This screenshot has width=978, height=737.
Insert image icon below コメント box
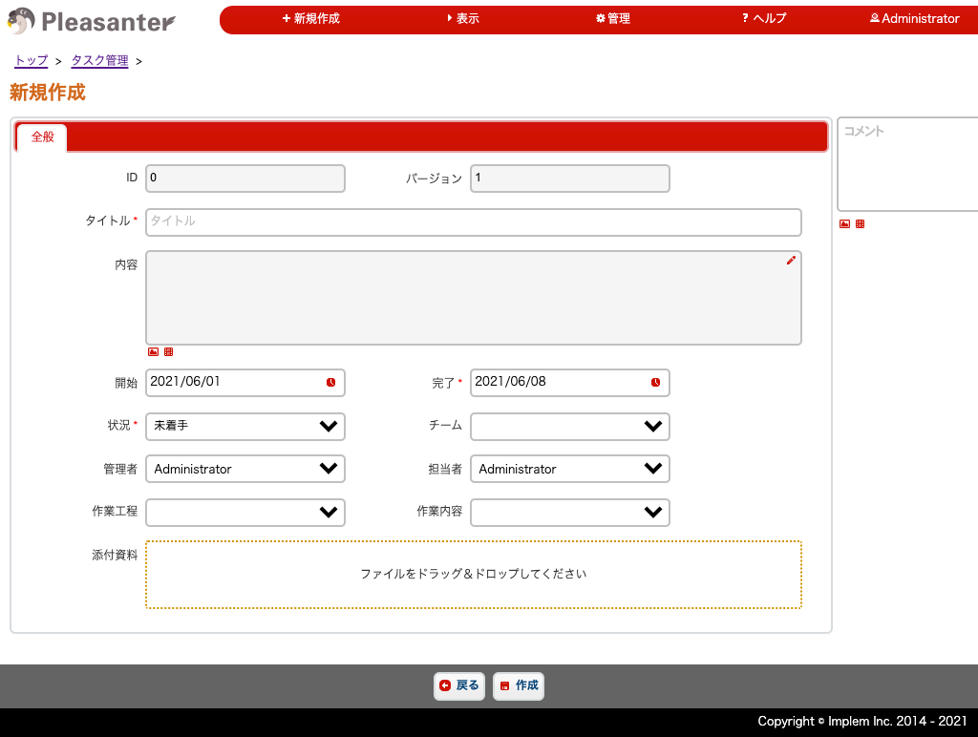844,223
